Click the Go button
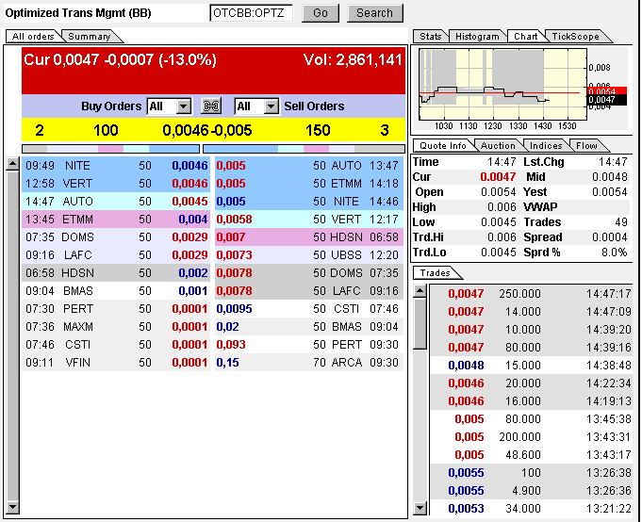Screen dimensions: 642x522 321,13
